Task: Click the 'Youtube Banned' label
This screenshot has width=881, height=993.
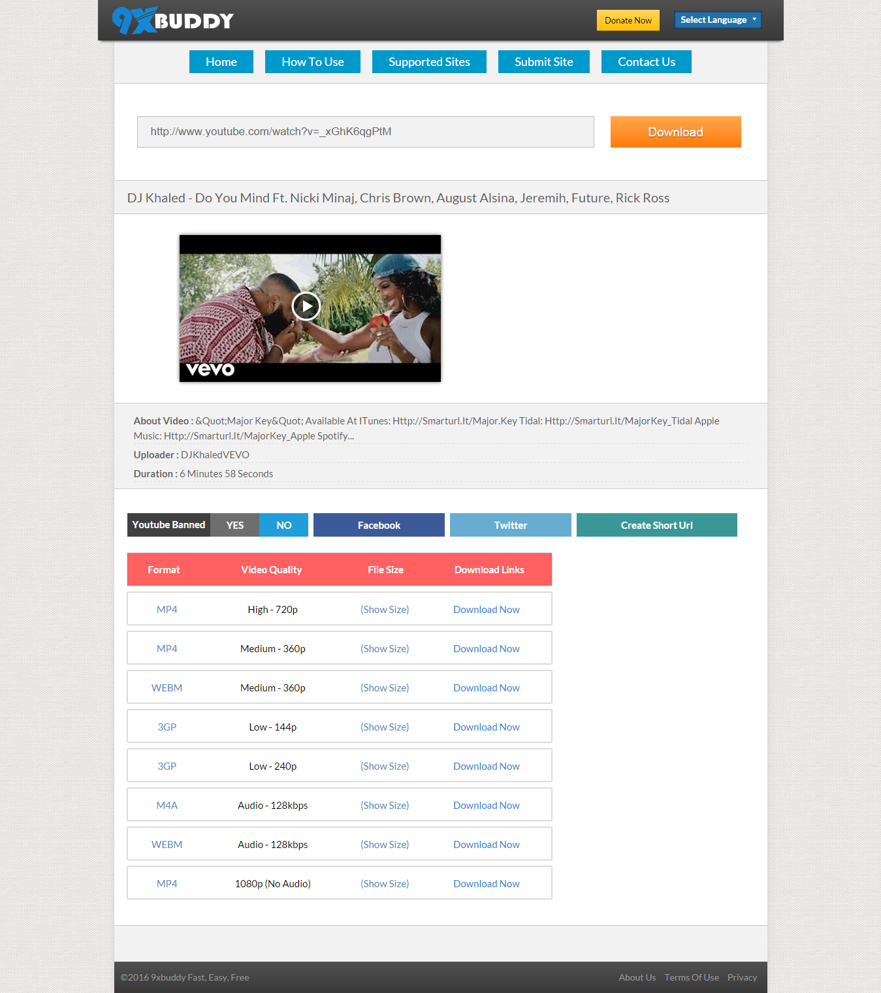Action: tap(168, 525)
